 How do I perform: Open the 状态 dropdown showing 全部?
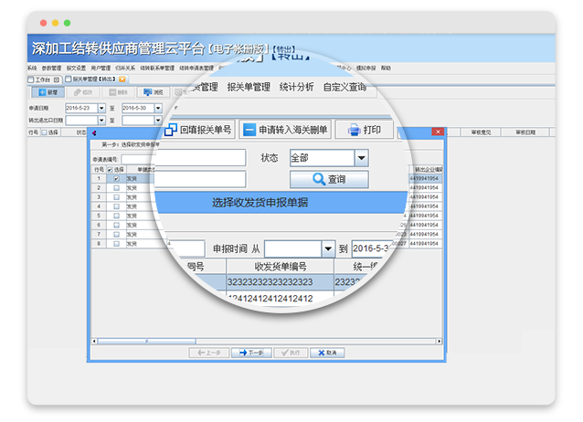(361, 158)
